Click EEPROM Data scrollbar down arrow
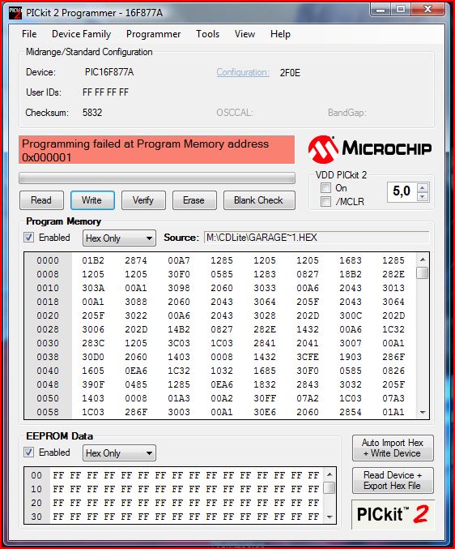The height and width of the screenshot is (549, 455). click(x=330, y=517)
